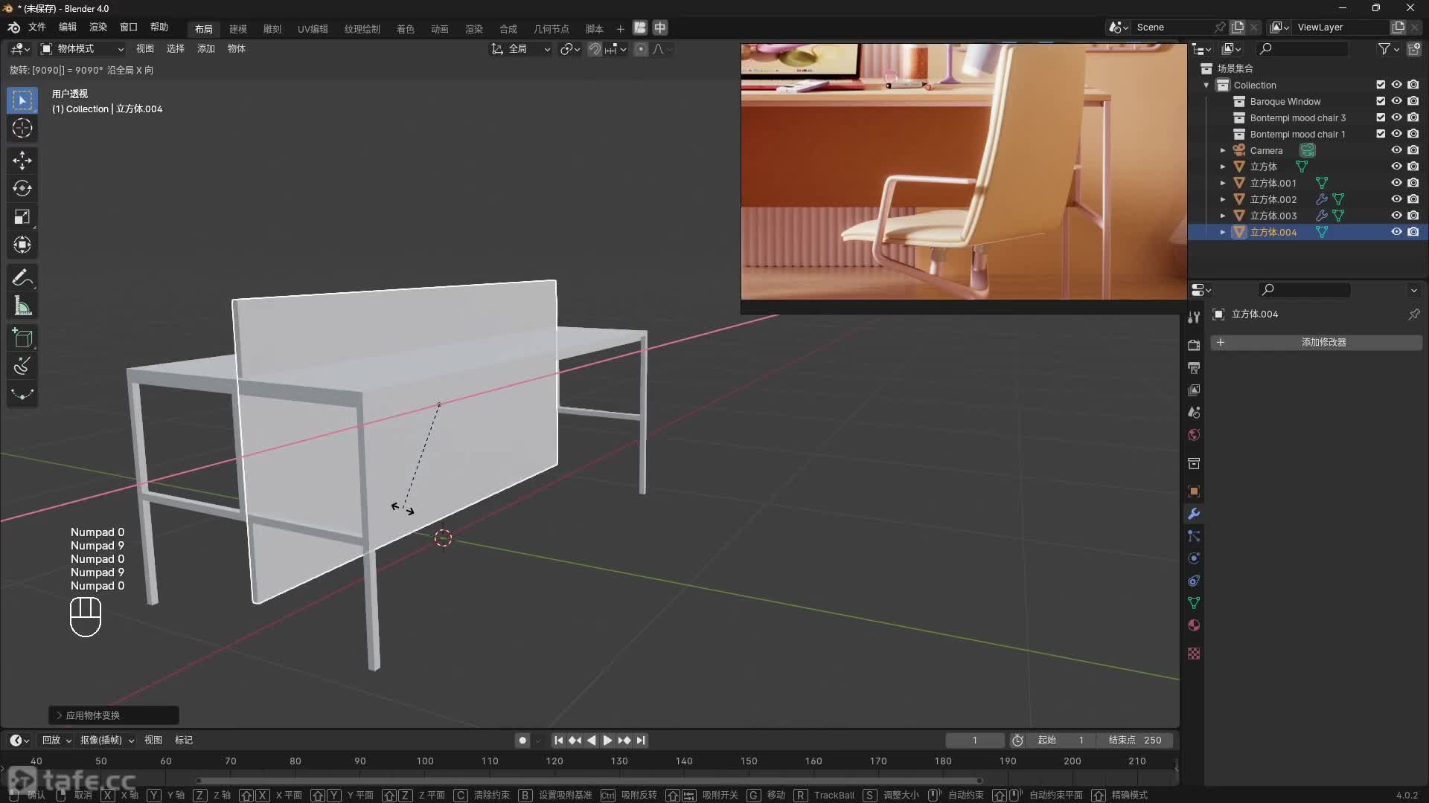Uncheck Bontempi mood chair 3 checkbox
Viewport: 1429px width, 803px height.
coord(1381,117)
